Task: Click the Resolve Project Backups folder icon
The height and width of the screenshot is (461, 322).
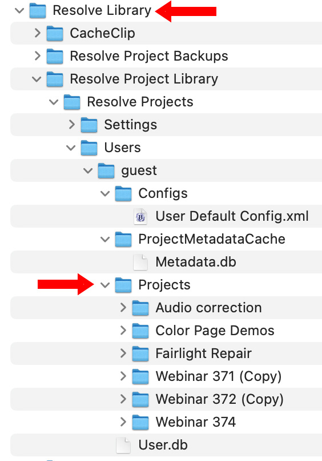Action: (55, 56)
